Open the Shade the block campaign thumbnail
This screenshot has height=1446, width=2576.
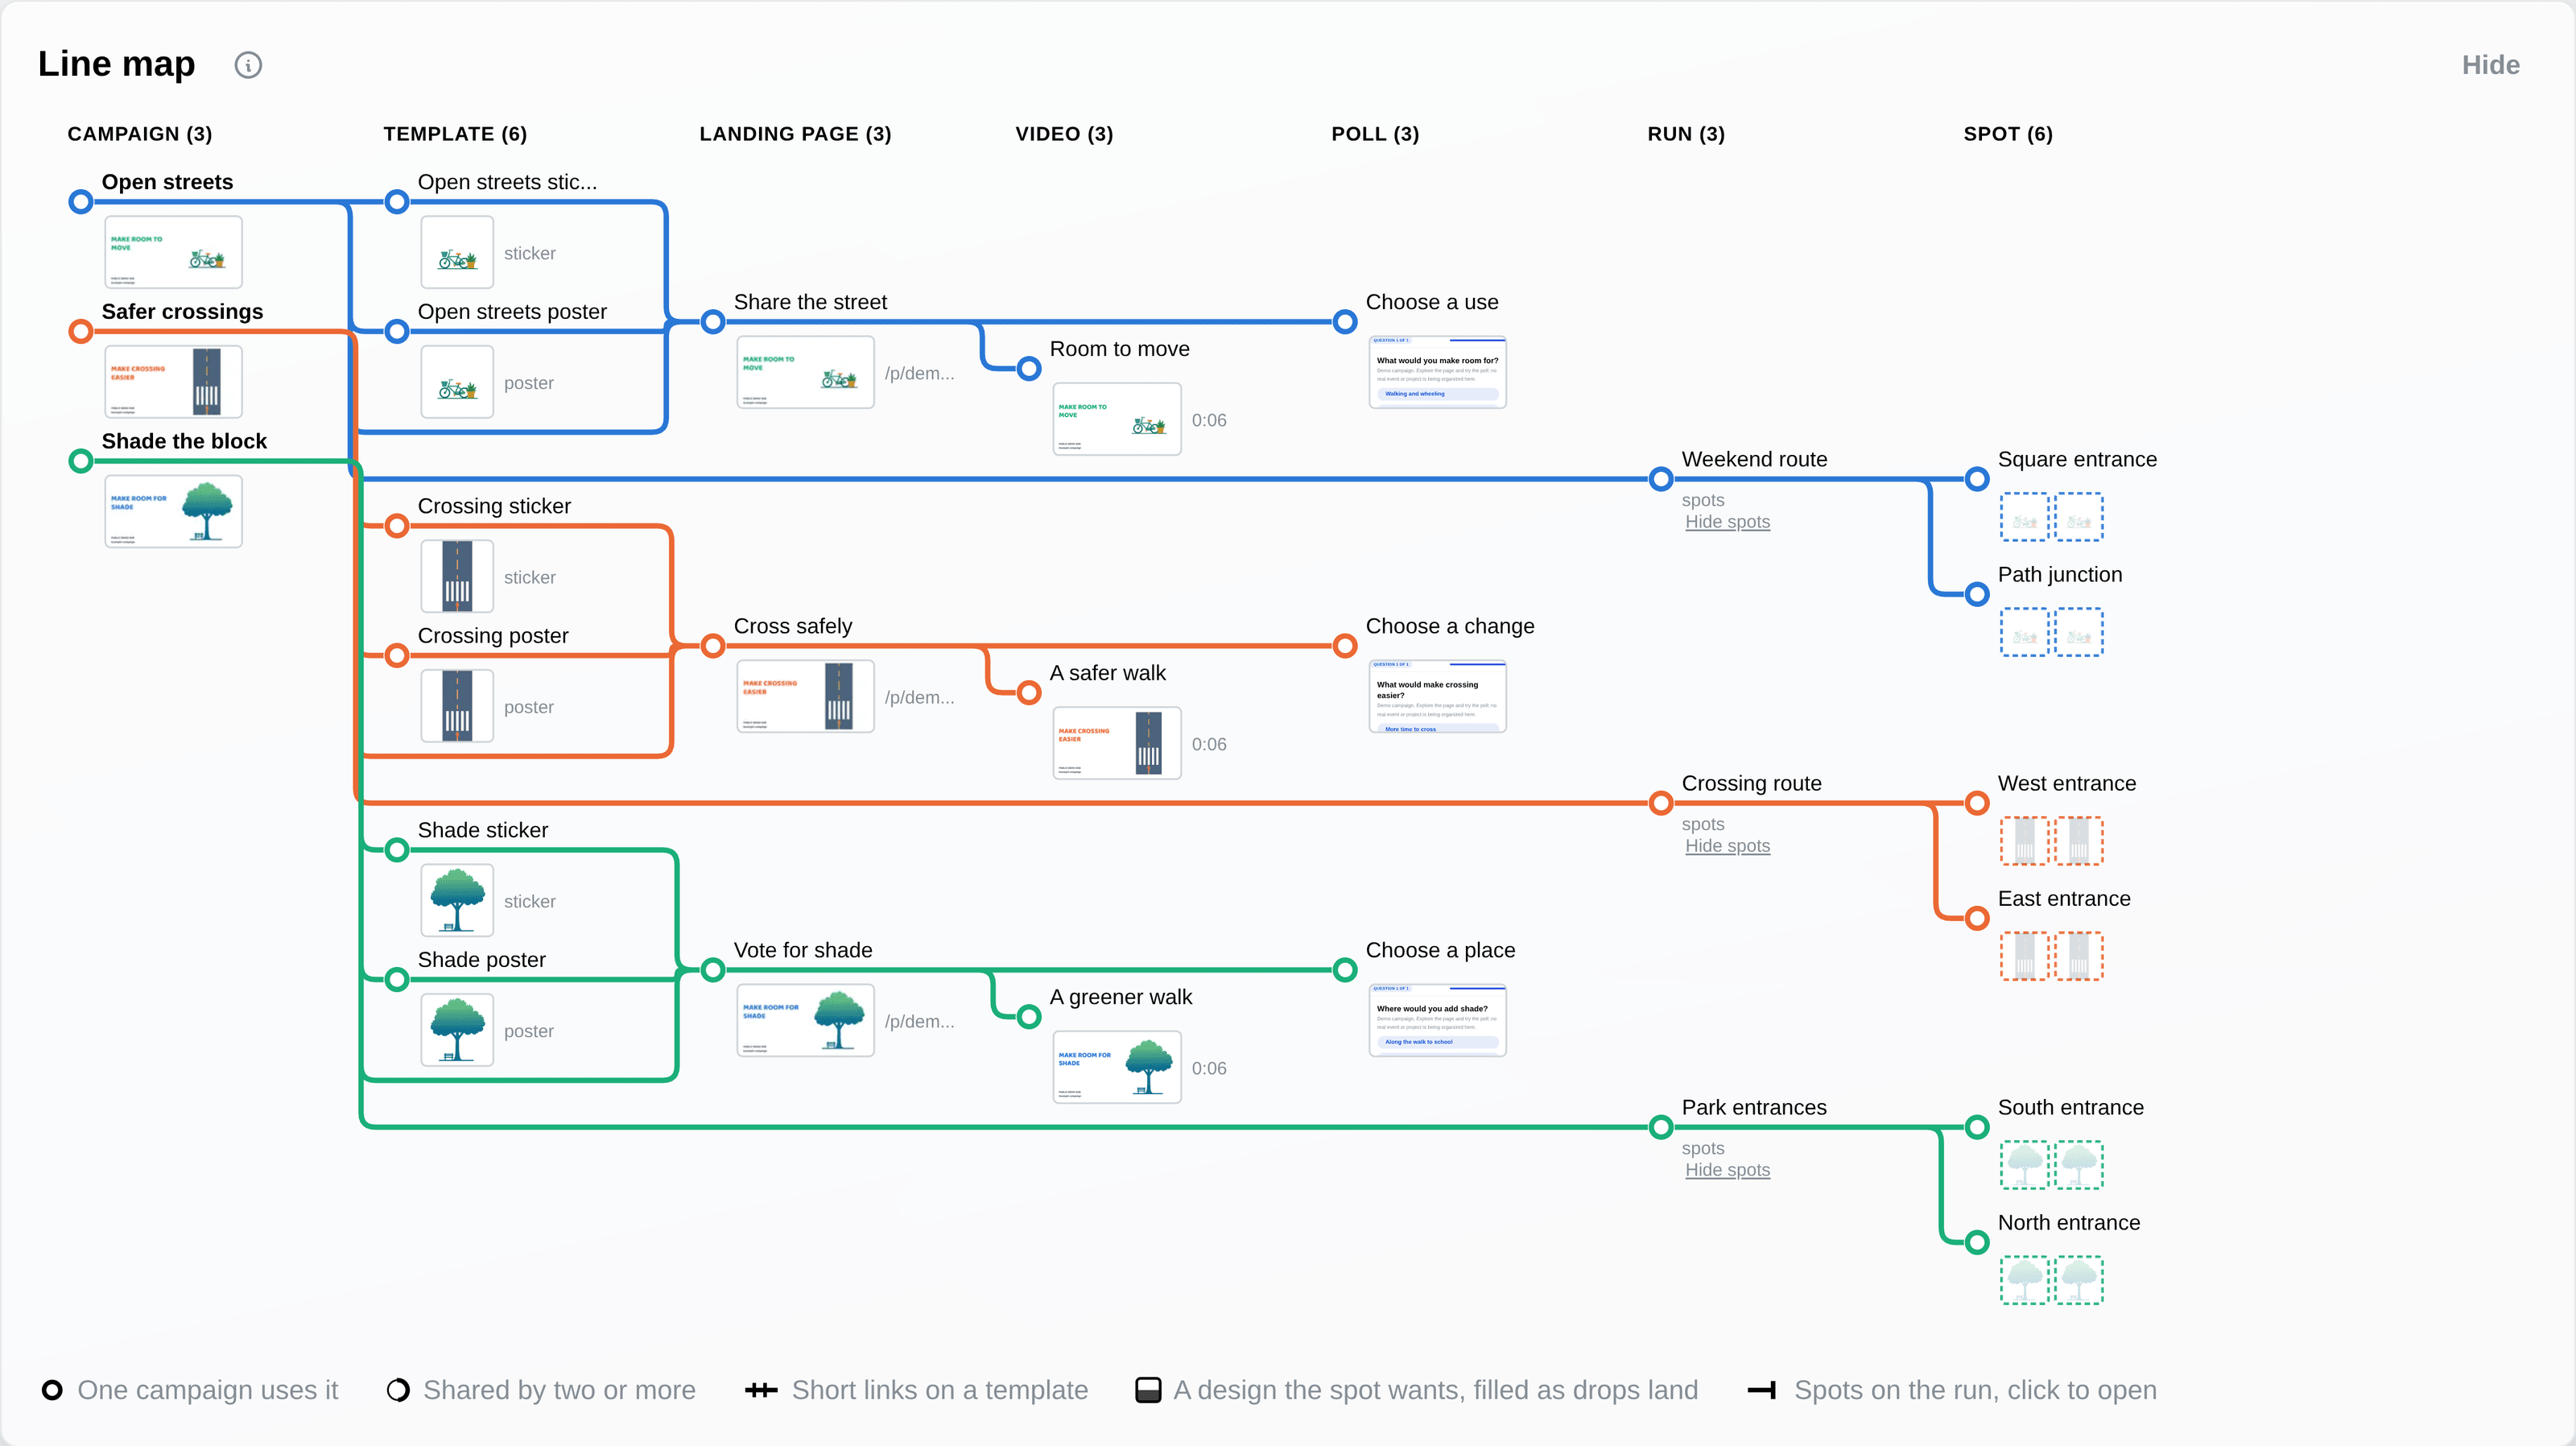174,512
